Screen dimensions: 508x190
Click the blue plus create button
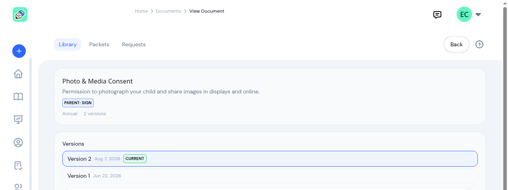[19, 51]
